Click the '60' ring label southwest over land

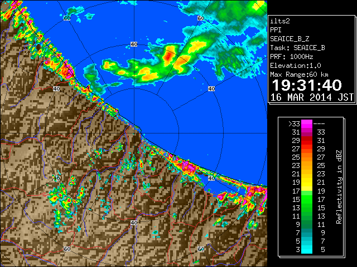click(x=67, y=249)
